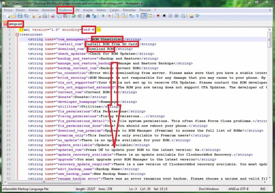Switch to the strings.xml tab
This screenshot has height=193, width=275.
(15, 24)
